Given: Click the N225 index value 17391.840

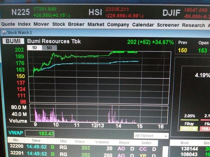Looking at the screenshot, I should [x=45, y=9].
